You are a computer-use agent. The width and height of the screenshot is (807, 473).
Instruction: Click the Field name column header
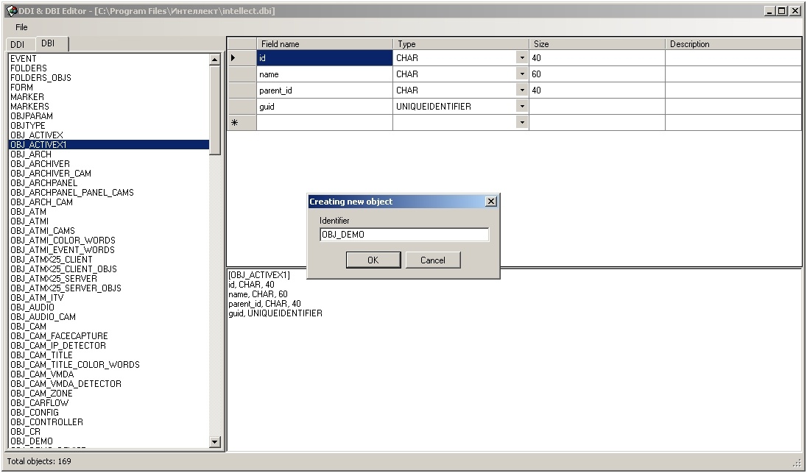pyautogui.click(x=324, y=44)
